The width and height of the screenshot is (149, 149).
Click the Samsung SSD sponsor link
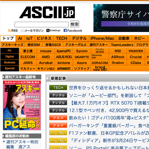[100, 56]
